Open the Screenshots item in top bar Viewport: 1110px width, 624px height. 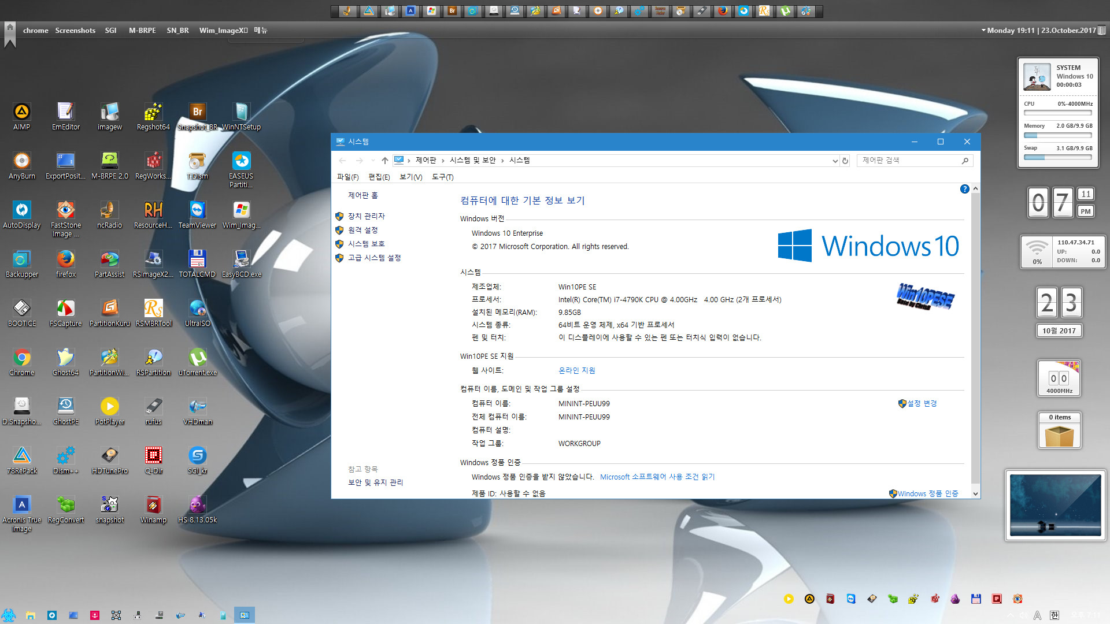[75, 31]
